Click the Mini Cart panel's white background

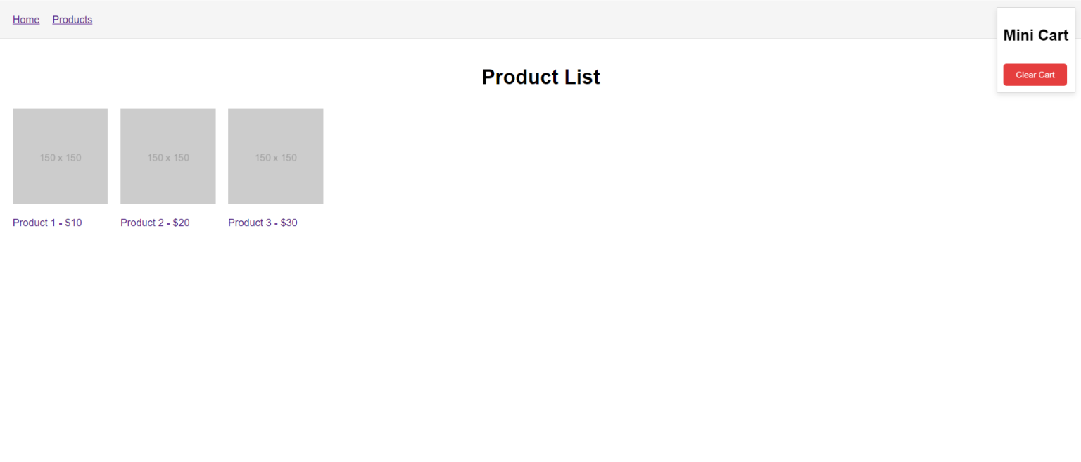[1035, 55]
